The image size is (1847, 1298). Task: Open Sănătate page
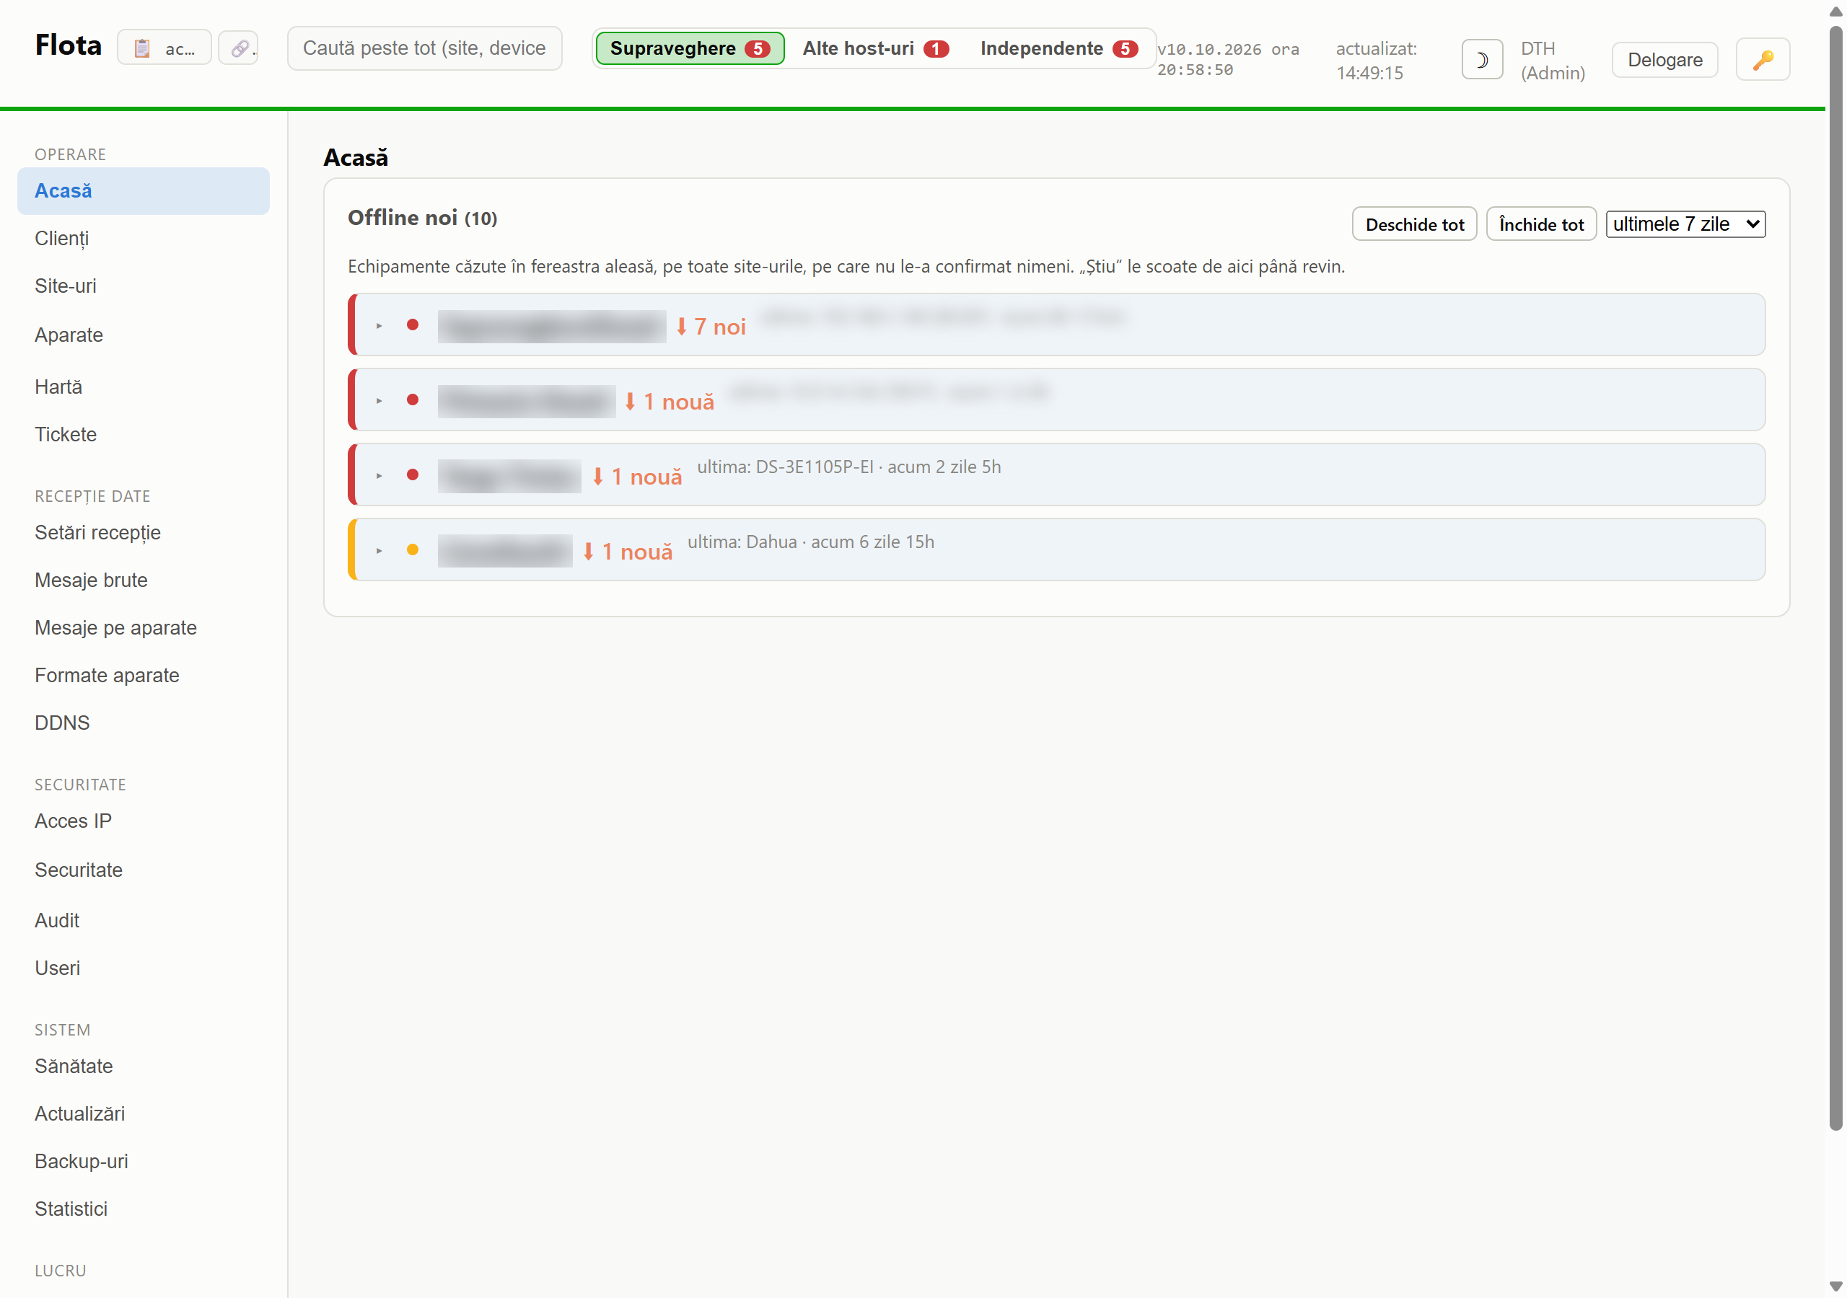pos(143,1067)
